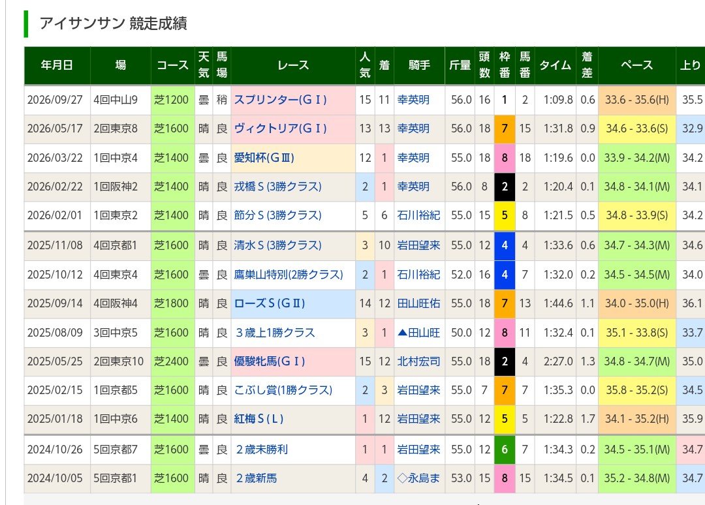Click jockey 岩田望来 in the 2025/11/08 row
705x505 pixels.
pyautogui.click(x=418, y=245)
